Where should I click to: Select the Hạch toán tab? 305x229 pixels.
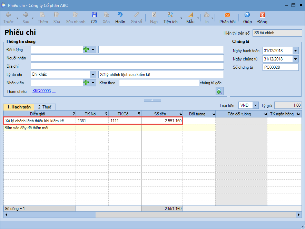[19, 107]
